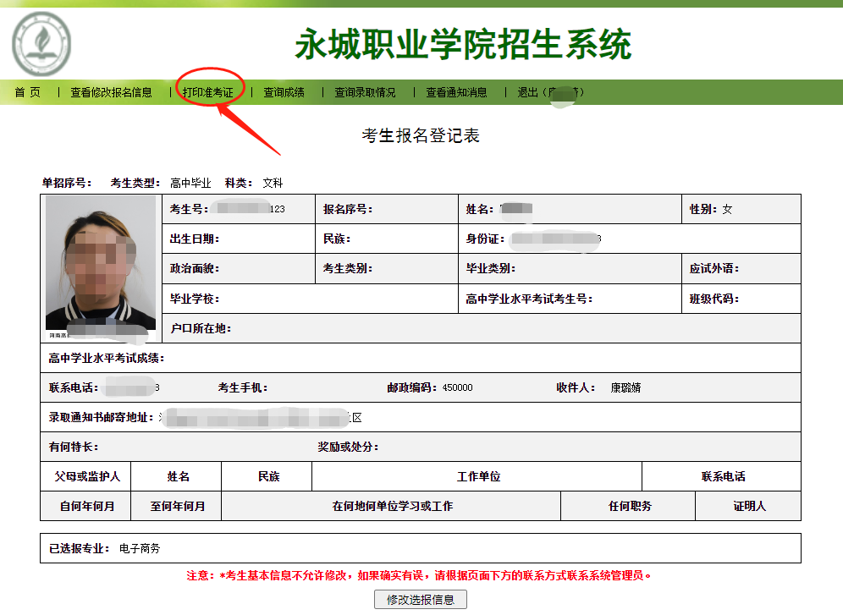Click the 永城职业学院招生系统 title
The width and height of the screenshot is (843, 615).
(x=463, y=44)
